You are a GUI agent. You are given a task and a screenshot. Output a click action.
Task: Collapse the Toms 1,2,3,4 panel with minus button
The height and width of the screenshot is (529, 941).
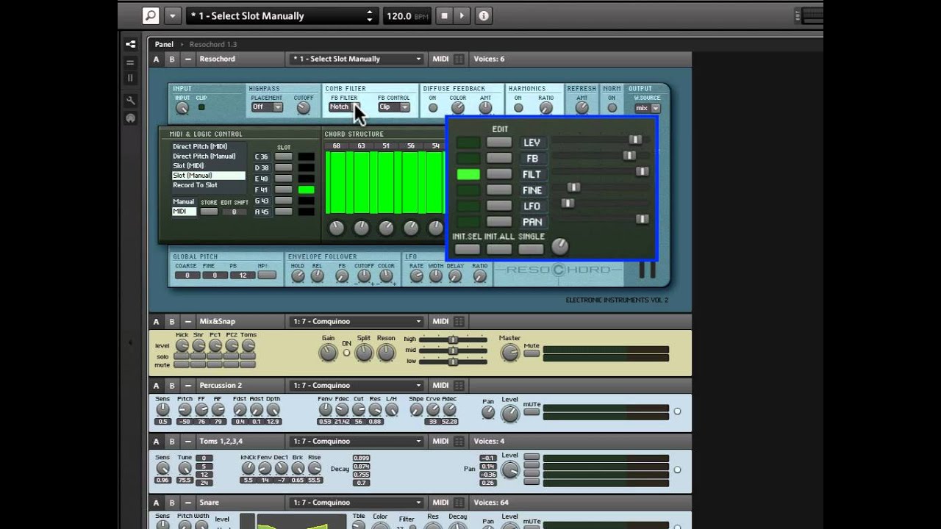pyautogui.click(x=188, y=442)
